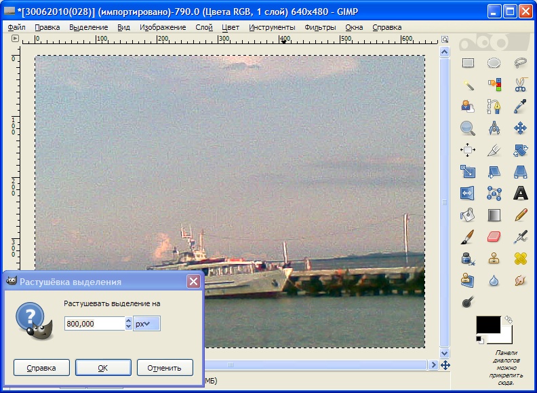Activate the Zoom magnifier tool
This screenshot has width=537, height=393.
point(468,128)
